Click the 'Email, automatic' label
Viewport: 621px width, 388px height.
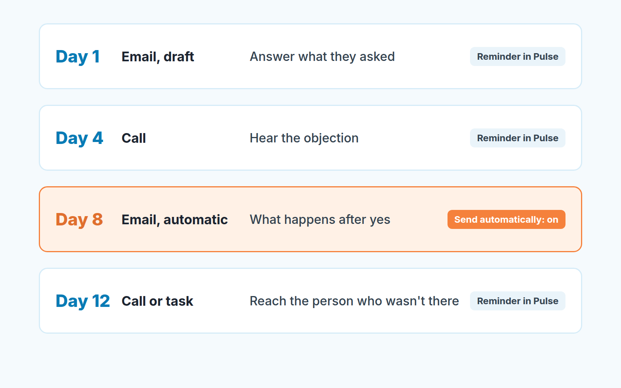tap(175, 220)
